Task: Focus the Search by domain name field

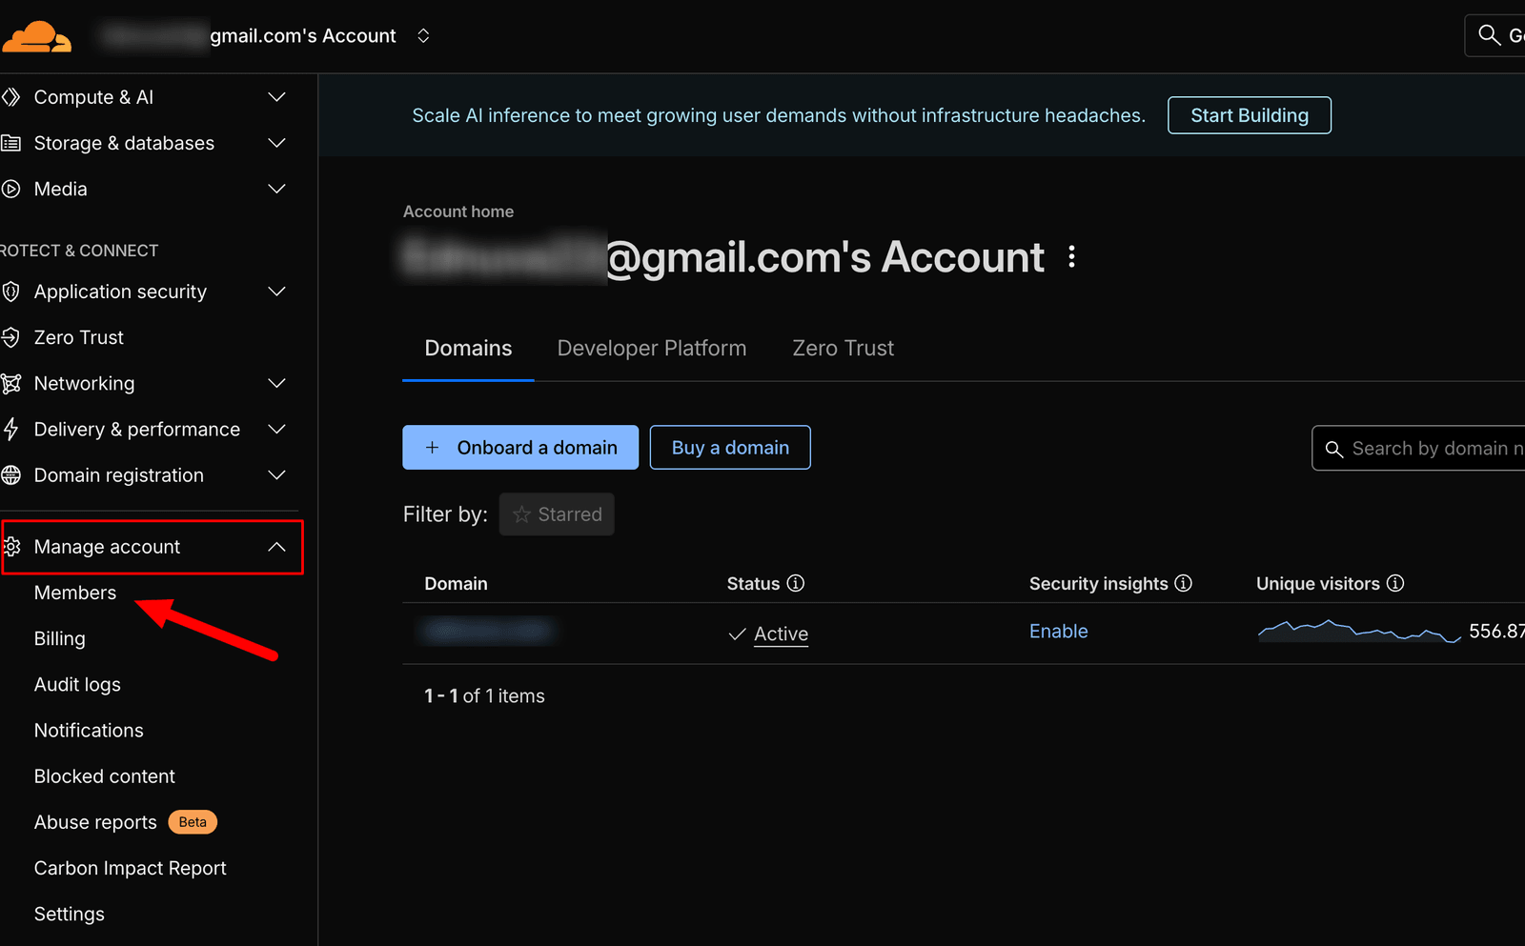Action: (1418, 448)
